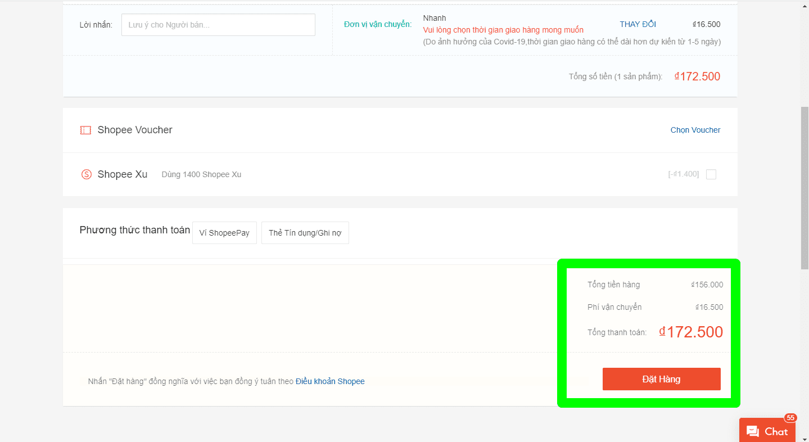Click the Tổng số tiền (1 sản phẩm) label
Image resolution: width=809 pixels, height=442 pixels.
(x=616, y=76)
